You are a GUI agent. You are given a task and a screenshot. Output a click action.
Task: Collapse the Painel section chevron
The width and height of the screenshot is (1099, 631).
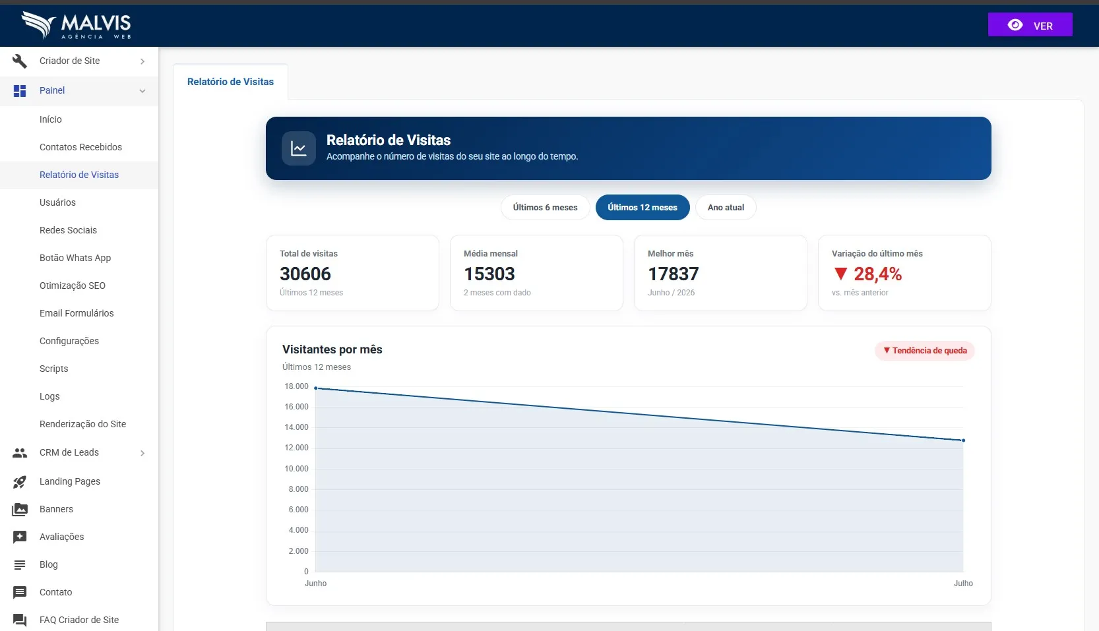coord(142,91)
